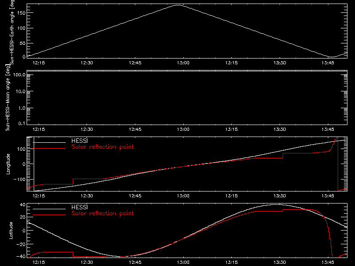The image size is (355, 266).
Task: Click the 'Sun-HESSI-Moon angle [deg]' axis title
Action: [8, 98]
